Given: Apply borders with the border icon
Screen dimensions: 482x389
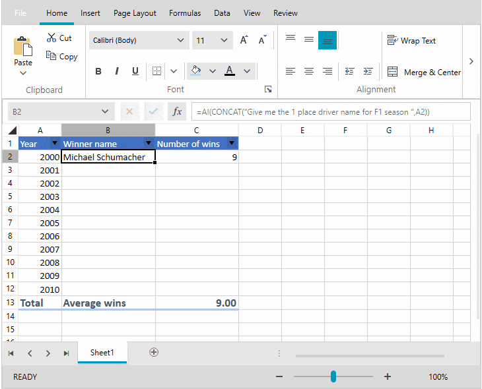Looking at the screenshot, I should 156,71.
